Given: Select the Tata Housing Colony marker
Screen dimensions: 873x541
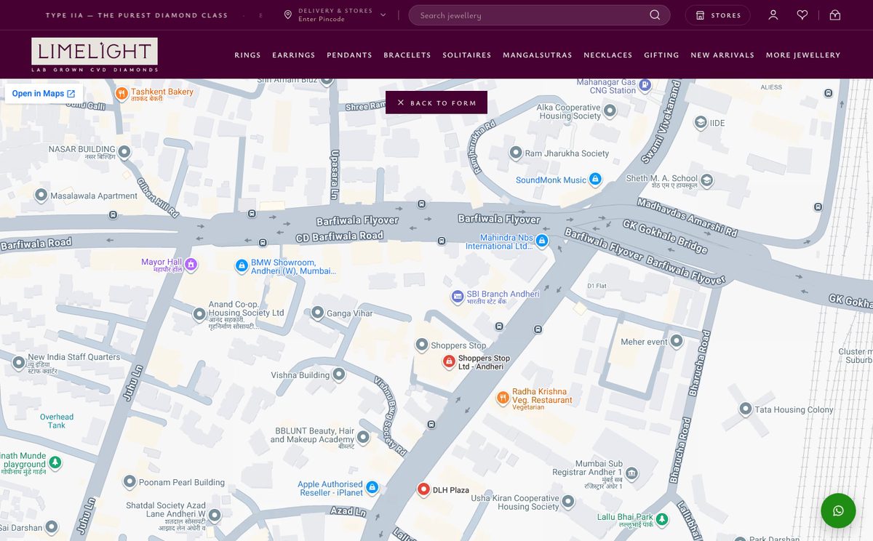Looking at the screenshot, I should coord(746,409).
